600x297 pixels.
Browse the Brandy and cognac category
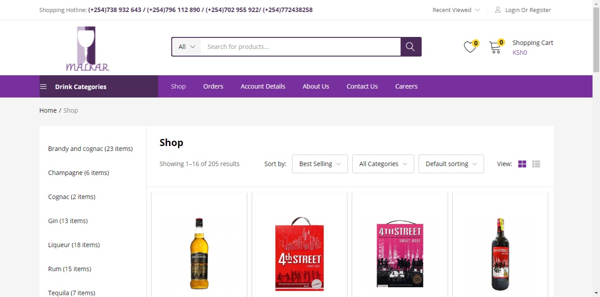[90, 149]
